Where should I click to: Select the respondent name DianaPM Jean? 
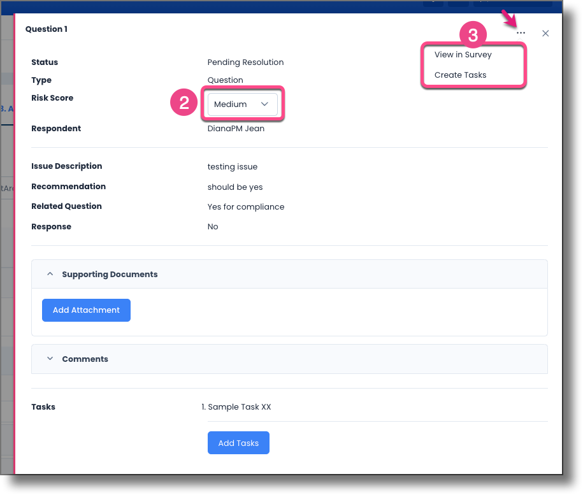click(x=236, y=129)
